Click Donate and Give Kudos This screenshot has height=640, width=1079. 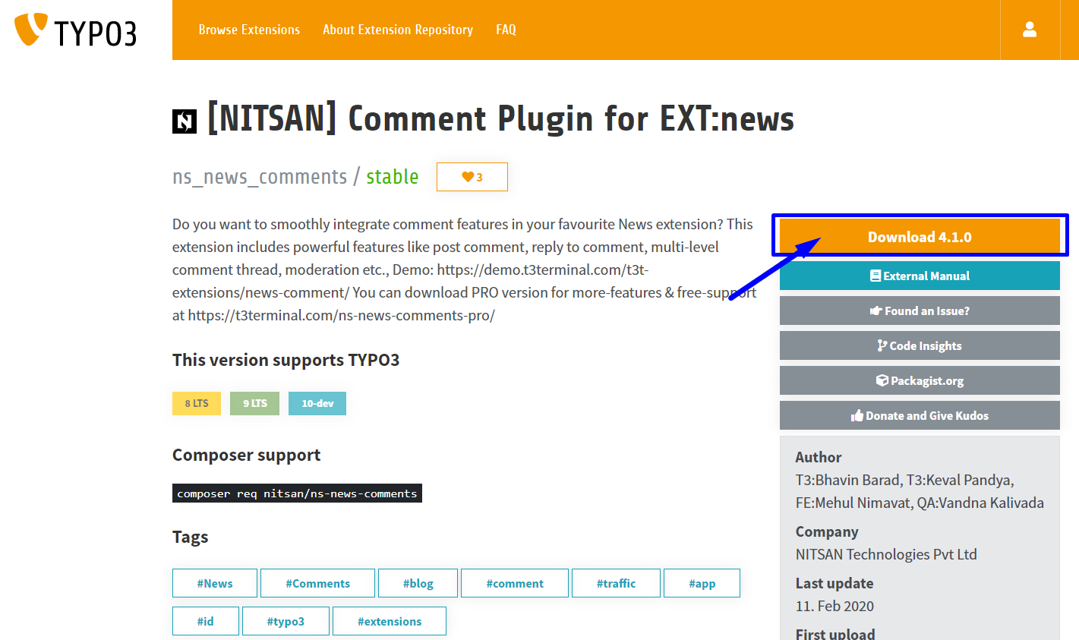920,415
